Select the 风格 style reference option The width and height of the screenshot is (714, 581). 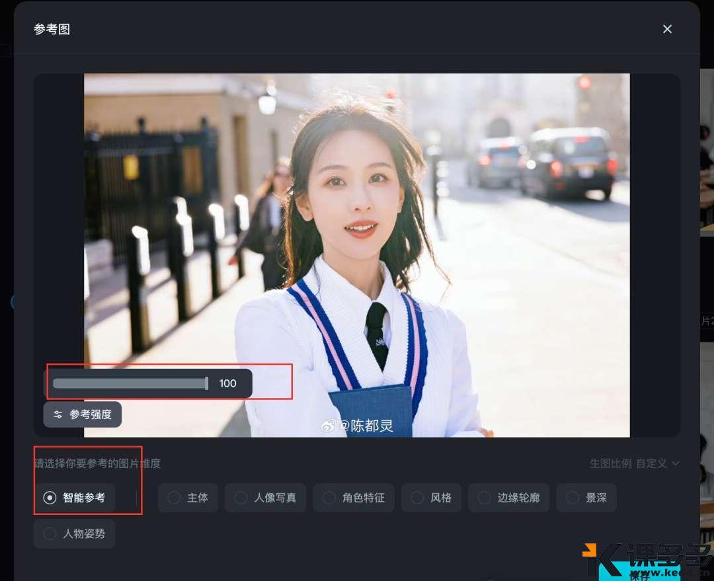pyautogui.click(x=431, y=498)
